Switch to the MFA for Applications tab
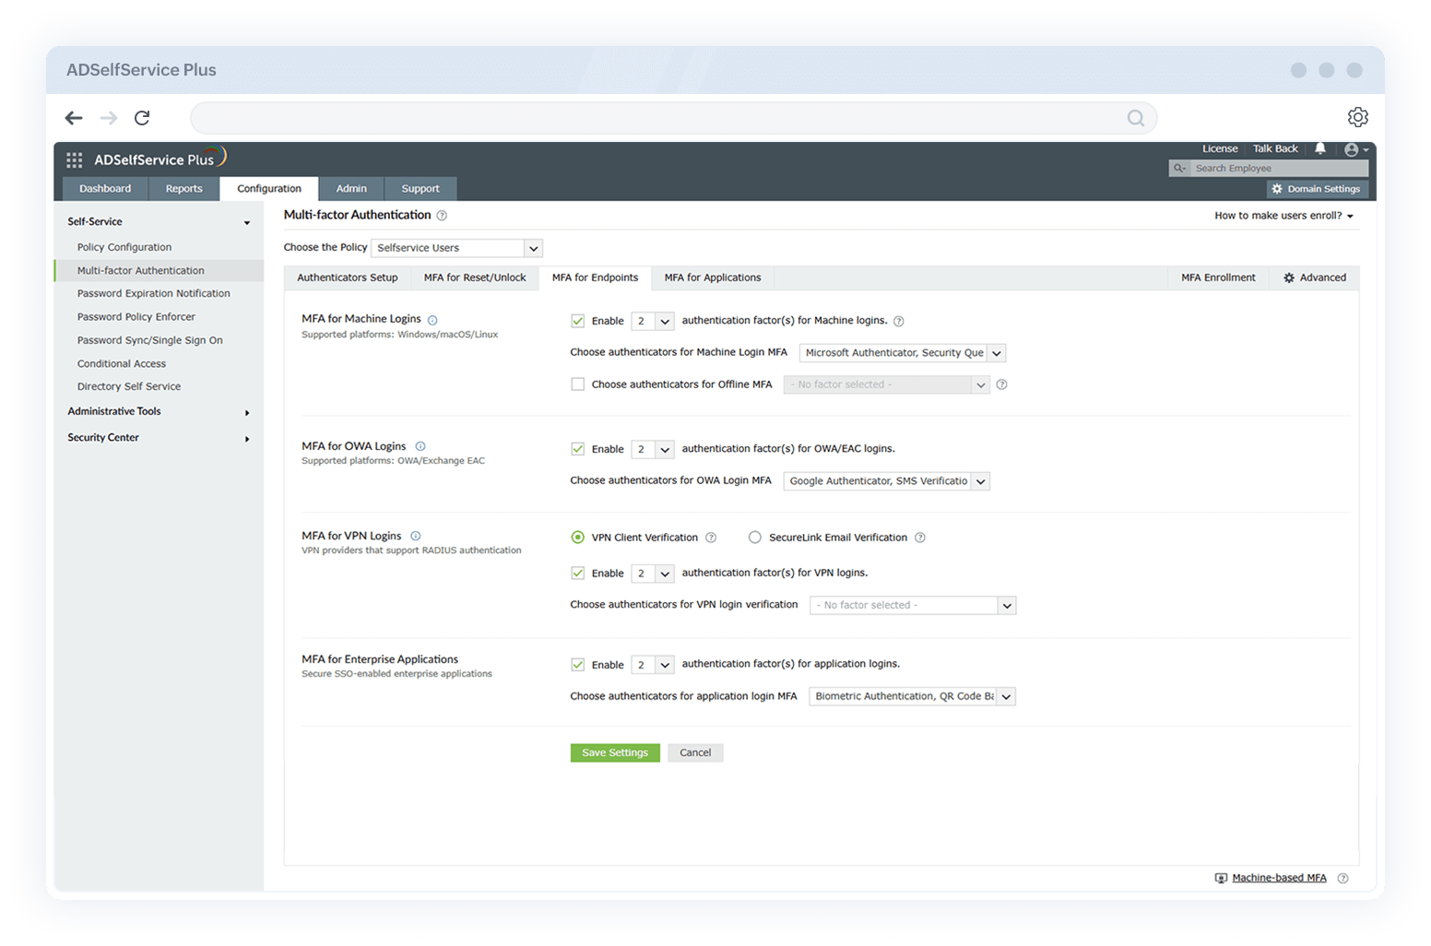 click(712, 277)
